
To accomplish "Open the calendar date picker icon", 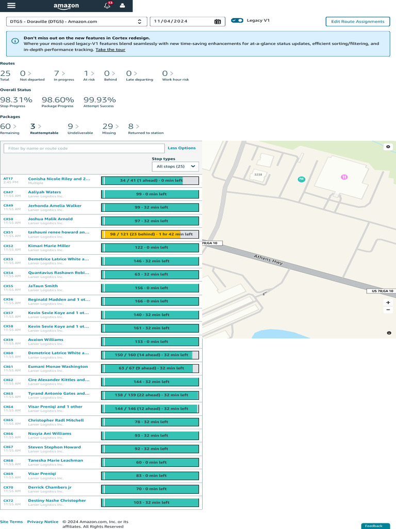I will (218, 21).
